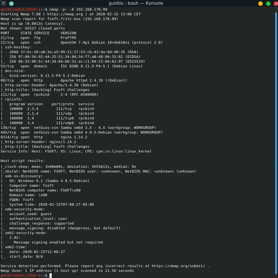Click the 'ssh-hostkey:' label
Image resolution: width=278 pixels, height=278 pixels.
coord(18,47)
